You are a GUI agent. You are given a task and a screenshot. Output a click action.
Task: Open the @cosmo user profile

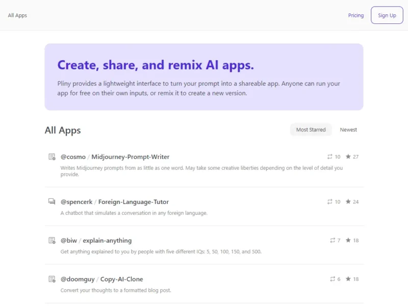pos(72,157)
